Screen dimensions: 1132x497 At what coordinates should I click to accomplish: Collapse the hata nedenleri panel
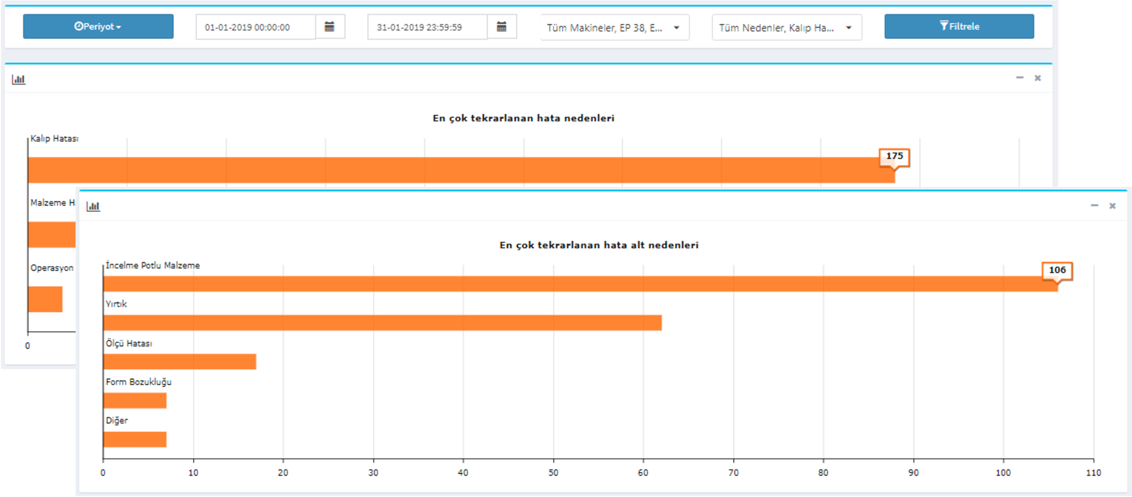1020,78
